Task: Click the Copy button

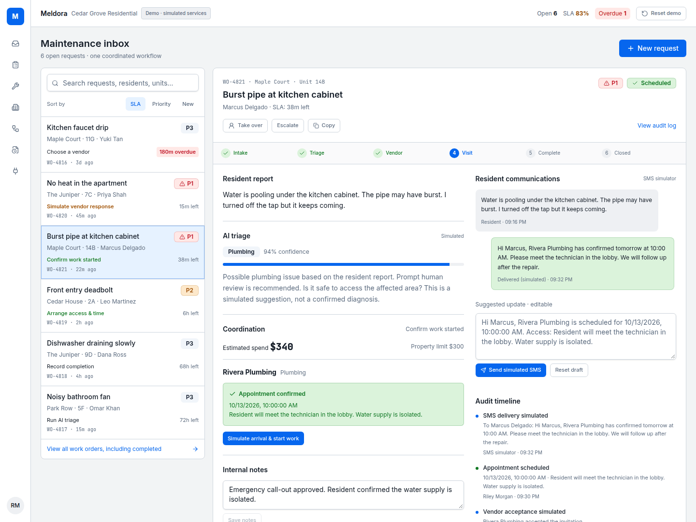Action: tap(324, 126)
